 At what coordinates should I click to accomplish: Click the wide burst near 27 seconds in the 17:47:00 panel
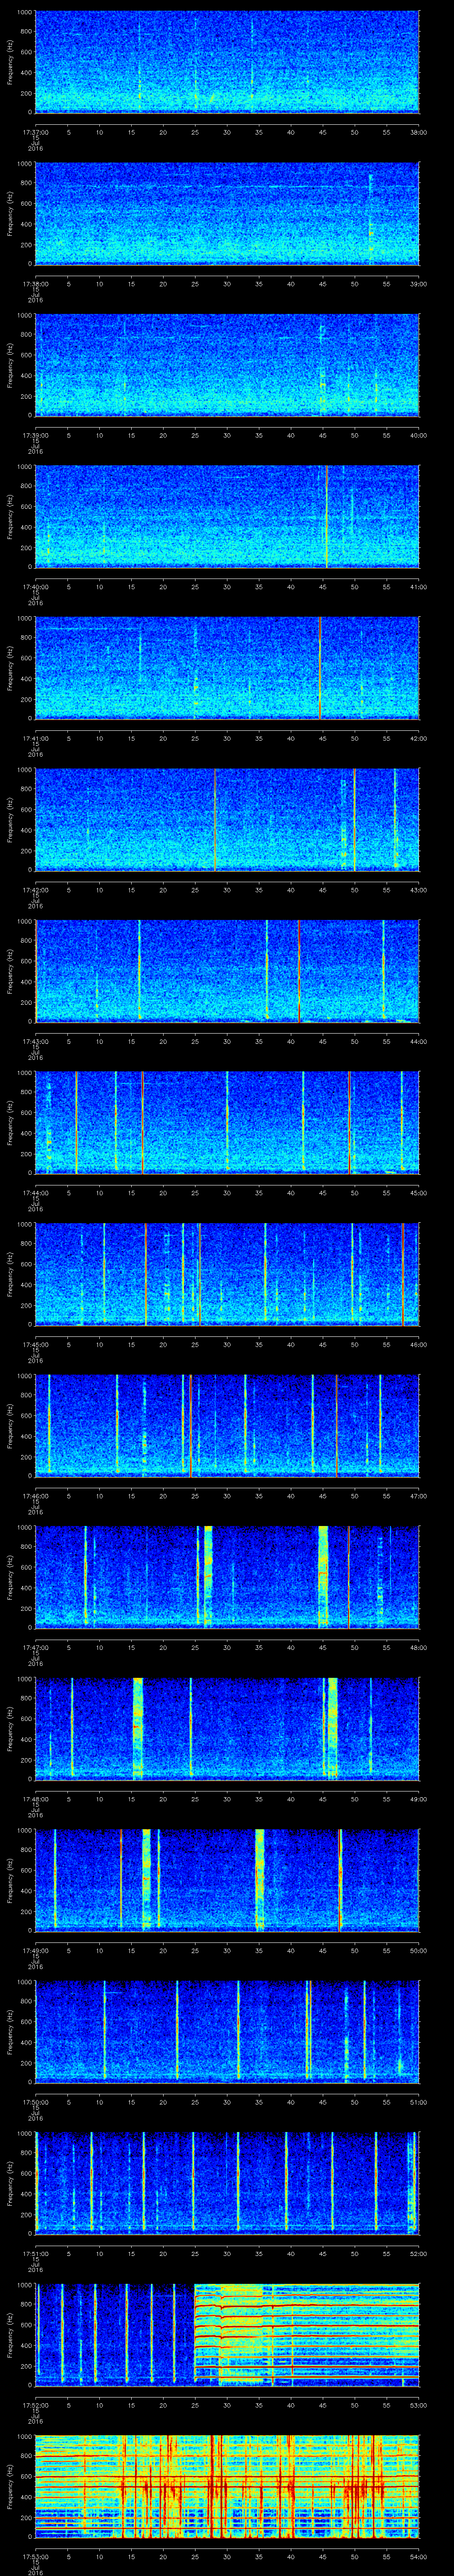pos(207,1575)
